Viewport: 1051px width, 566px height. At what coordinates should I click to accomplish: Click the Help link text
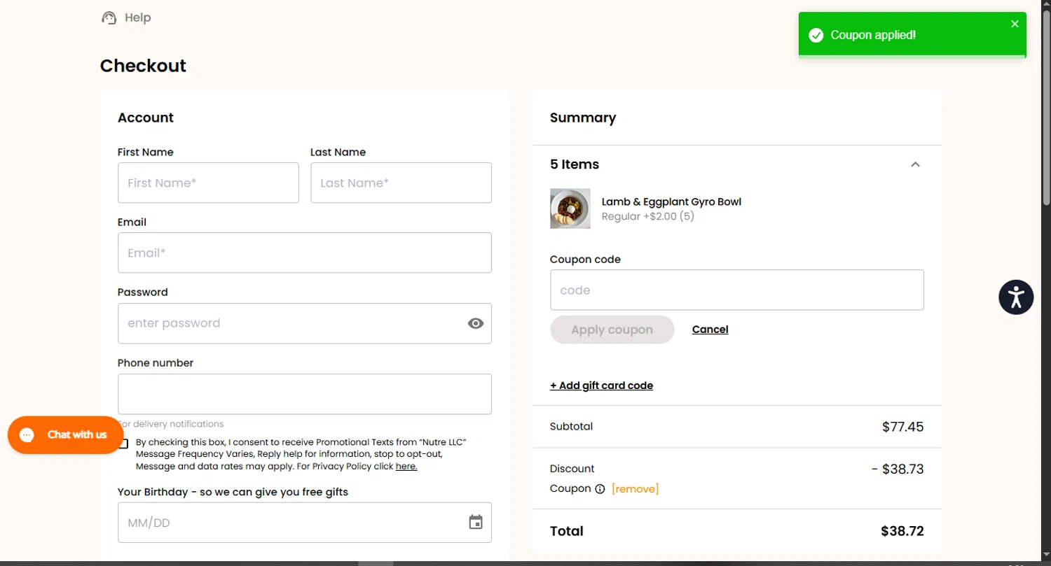click(x=138, y=17)
